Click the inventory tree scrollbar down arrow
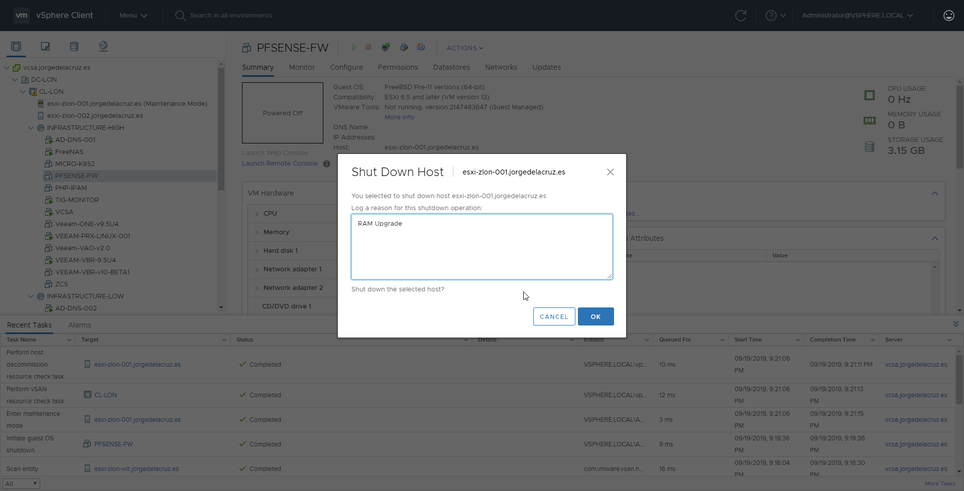This screenshot has width=964, height=491. 221,307
